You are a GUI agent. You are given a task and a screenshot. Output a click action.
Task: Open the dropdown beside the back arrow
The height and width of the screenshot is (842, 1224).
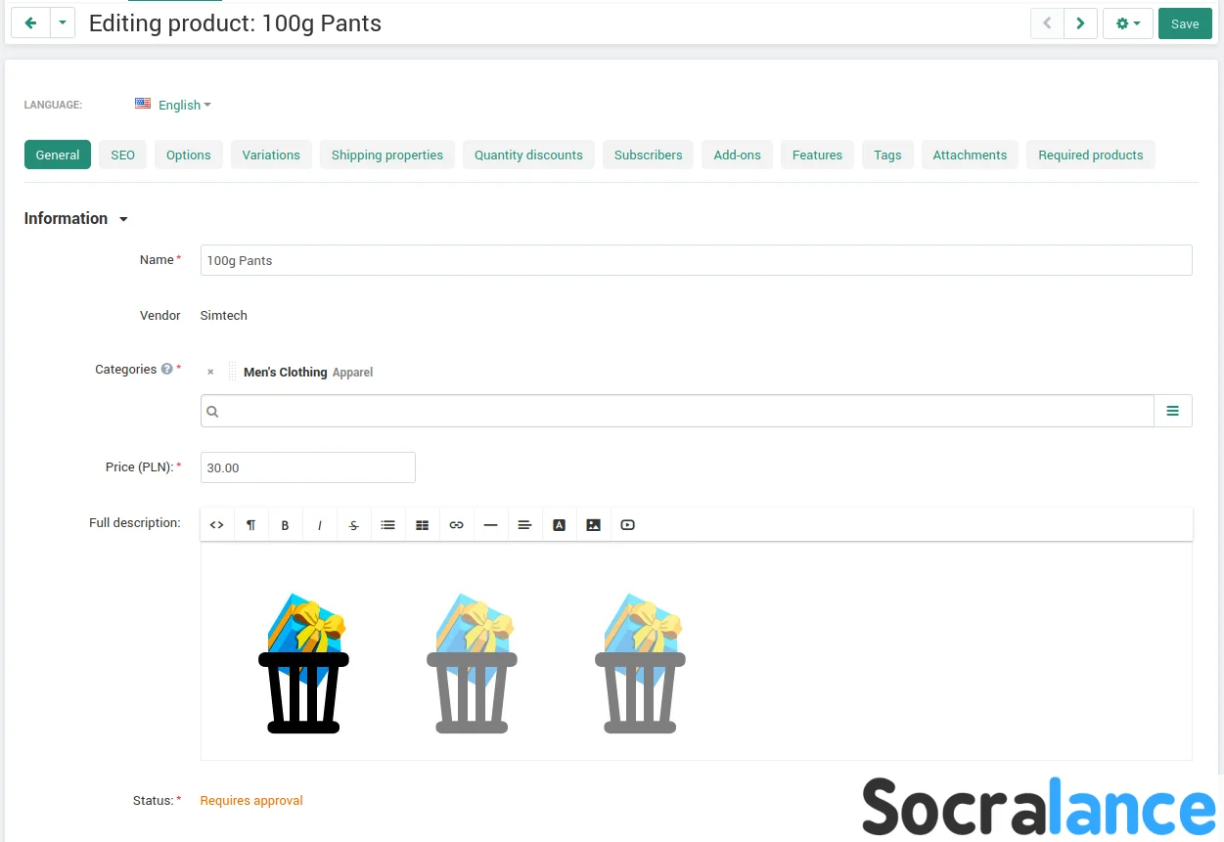pyautogui.click(x=63, y=22)
